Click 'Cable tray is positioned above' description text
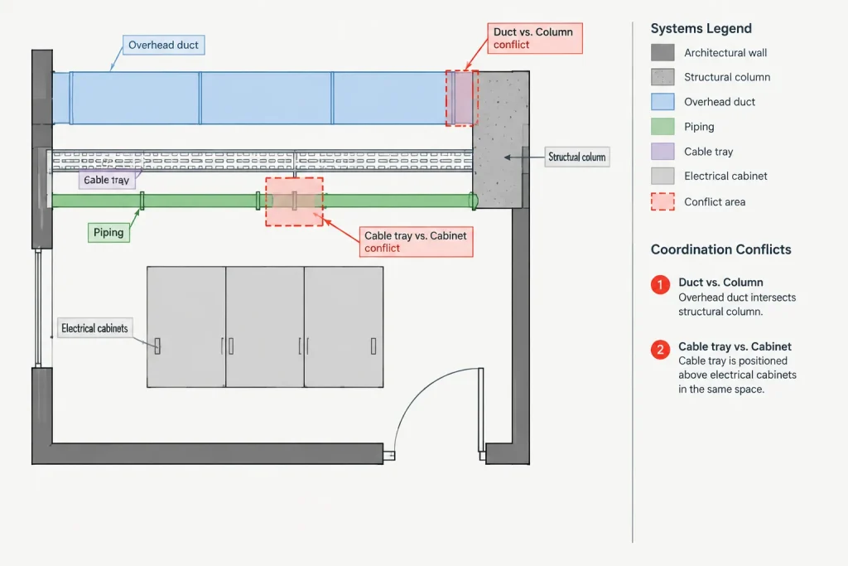Screen dimensions: 848x566 tap(738, 375)
